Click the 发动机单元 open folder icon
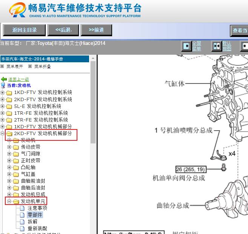This screenshot has height=234, width=248. [x=16, y=202]
